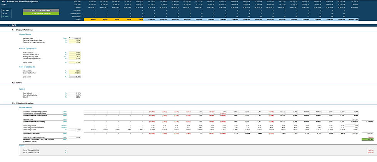Click the 'Timeline' header row label
Image resolution: width=377 pixels, height=162 pixels.
[77, 8]
